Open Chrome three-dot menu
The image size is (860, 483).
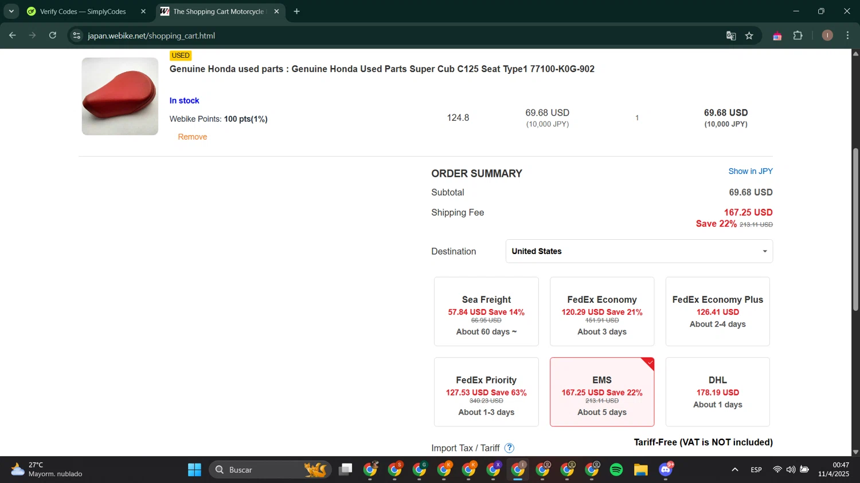click(848, 35)
